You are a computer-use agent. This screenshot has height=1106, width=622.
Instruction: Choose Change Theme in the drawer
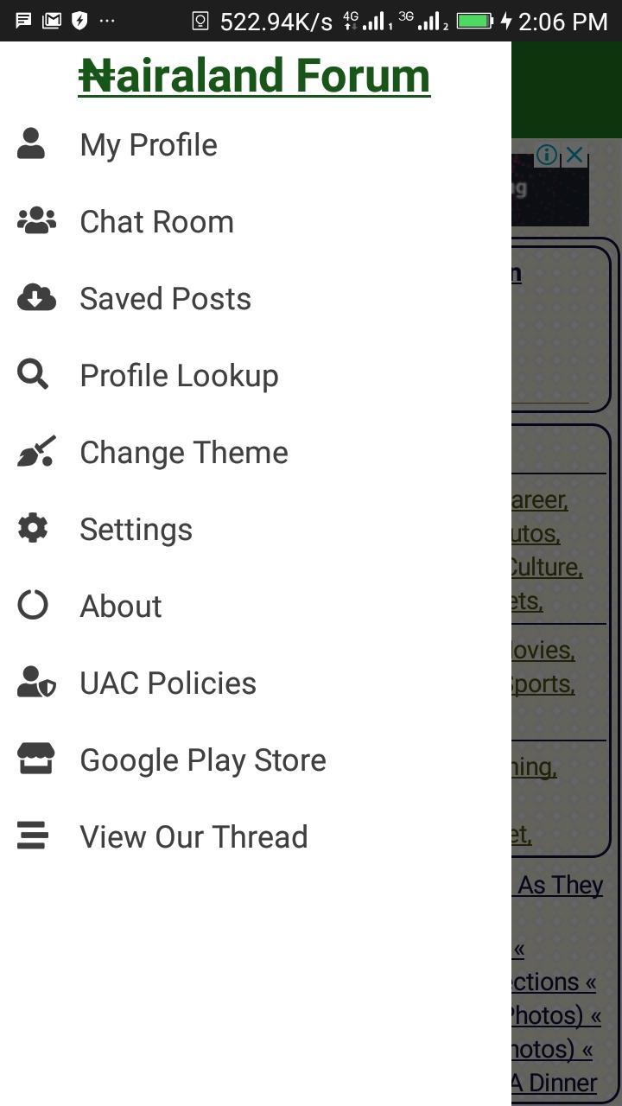pyautogui.click(x=256, y=452)
